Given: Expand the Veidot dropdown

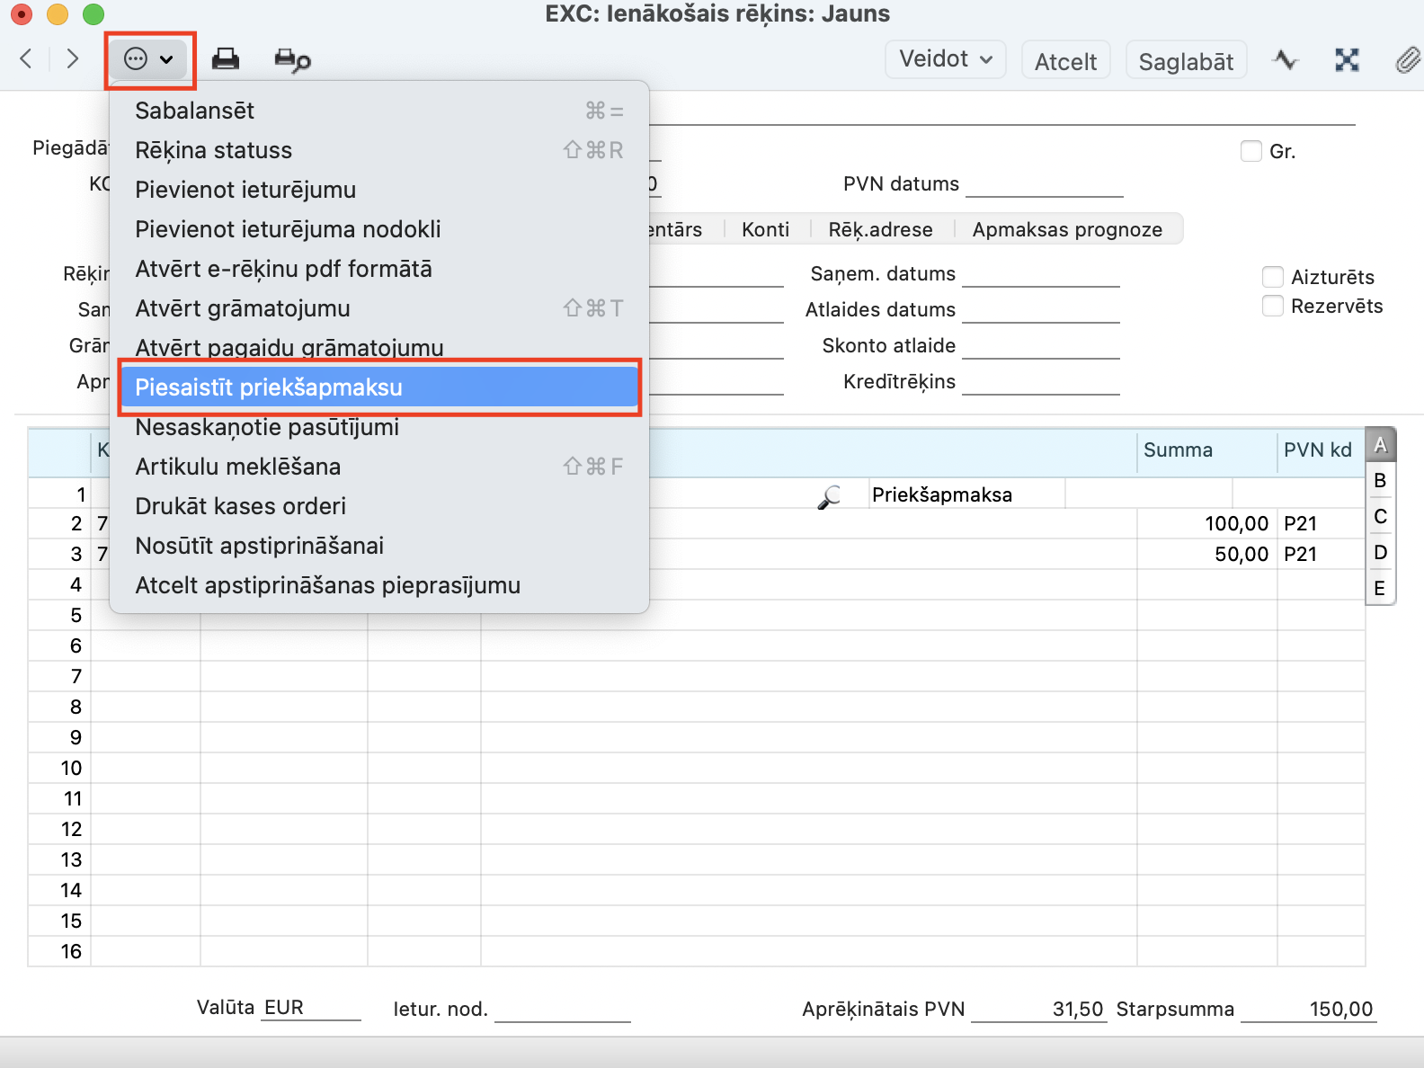Looking at the screenshot, I should click(x=945, y=59).
